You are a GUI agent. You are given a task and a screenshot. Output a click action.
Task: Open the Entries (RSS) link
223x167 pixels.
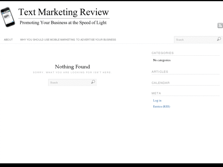coord(161,107)
